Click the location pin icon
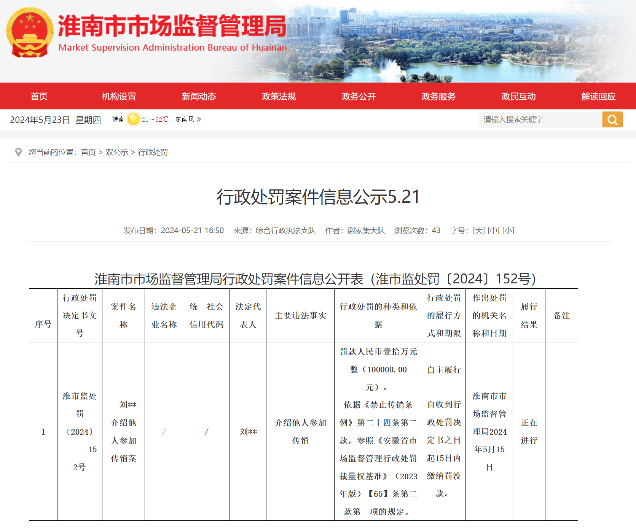This screenshot has width=636, height=531. point(18,152)
